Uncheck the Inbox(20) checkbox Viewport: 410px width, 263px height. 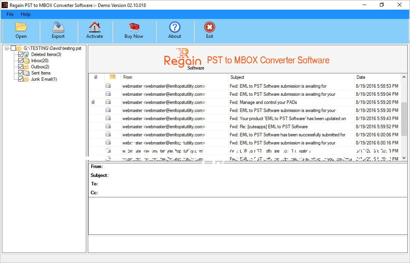coord(20,61)
